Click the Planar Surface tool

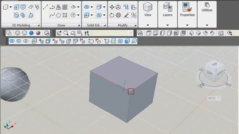coord(31,7)
